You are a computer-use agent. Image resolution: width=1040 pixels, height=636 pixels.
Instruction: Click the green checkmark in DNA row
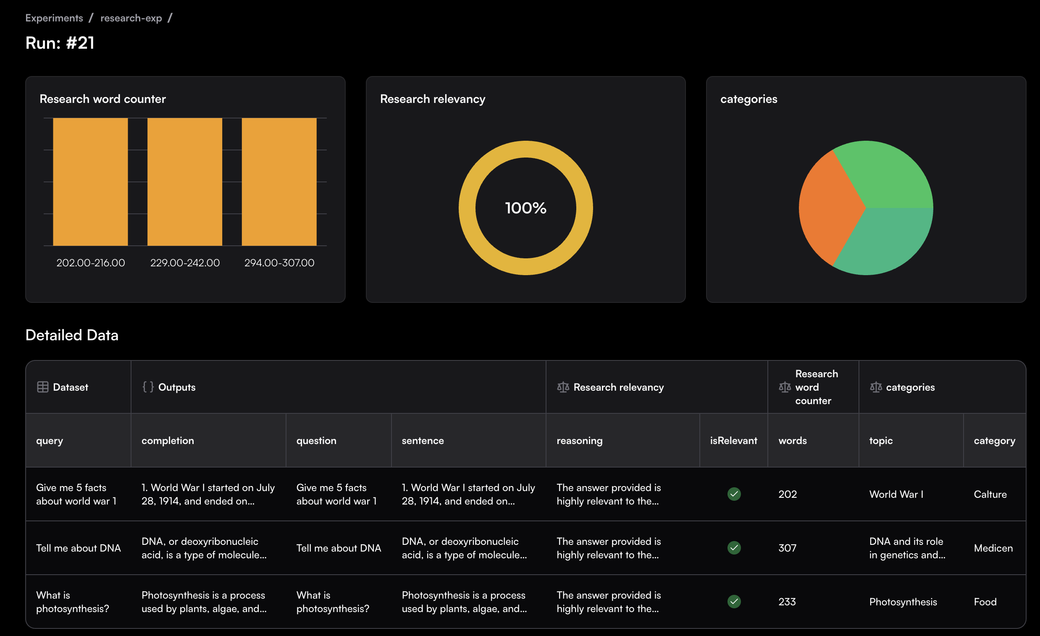[x=733, y=548]
